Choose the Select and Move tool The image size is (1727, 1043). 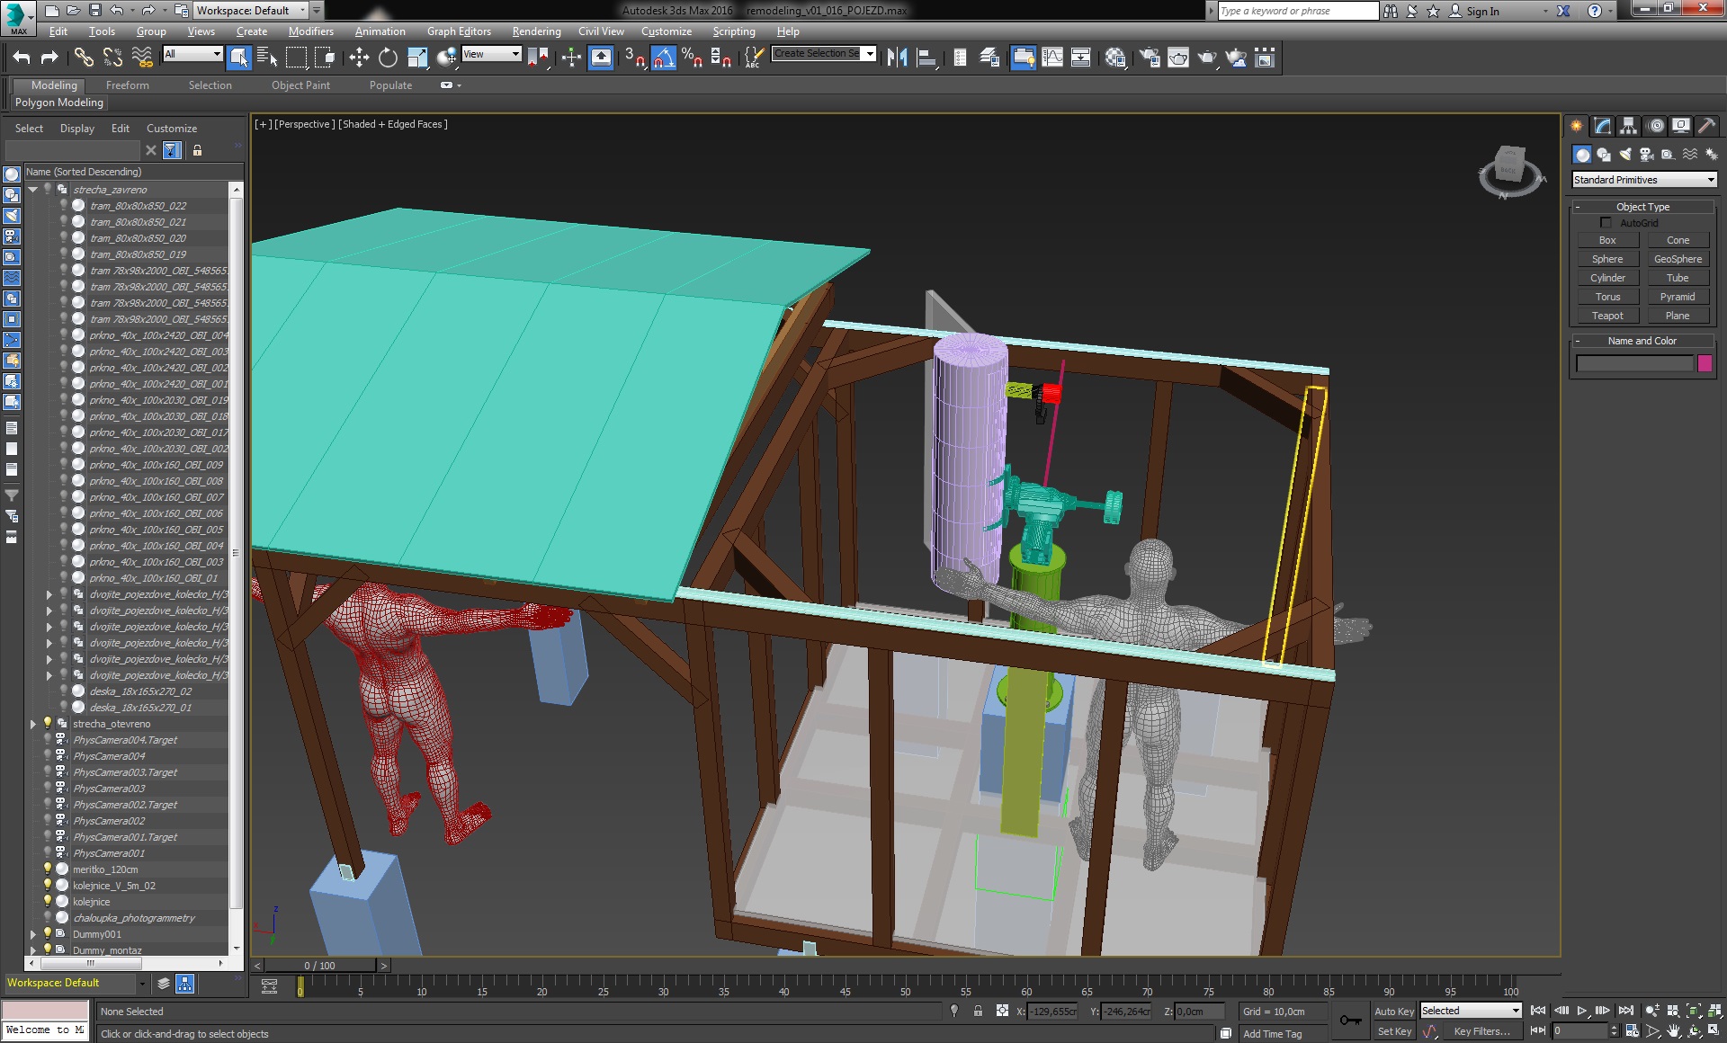pos(359,58)
